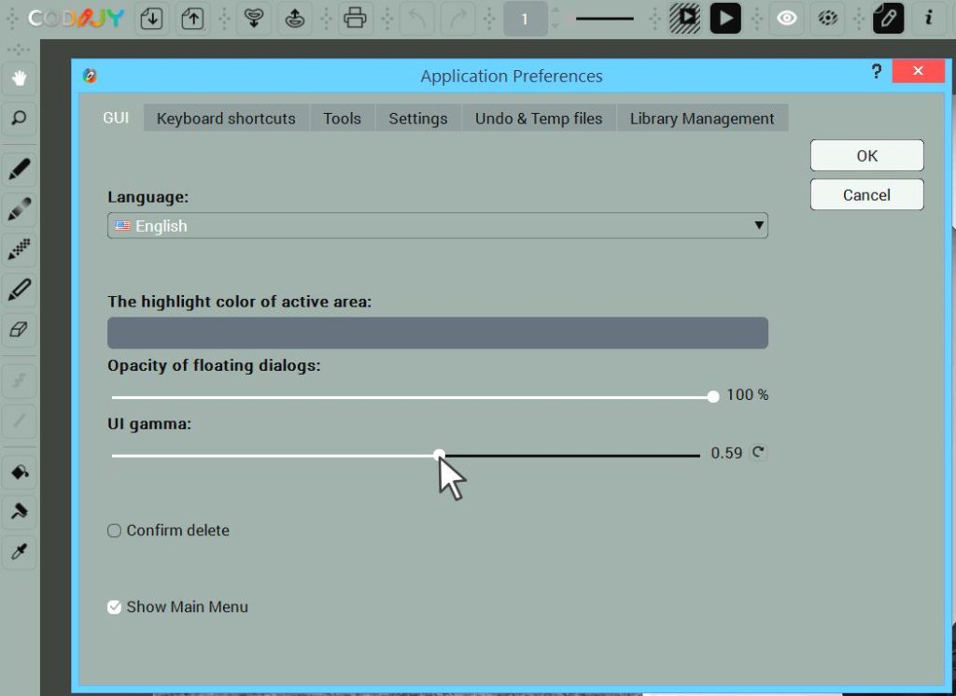The height and width of the screenshot is (696, 956).
Task: Open the Language dropdown showing English
Action: click(437, 226)
